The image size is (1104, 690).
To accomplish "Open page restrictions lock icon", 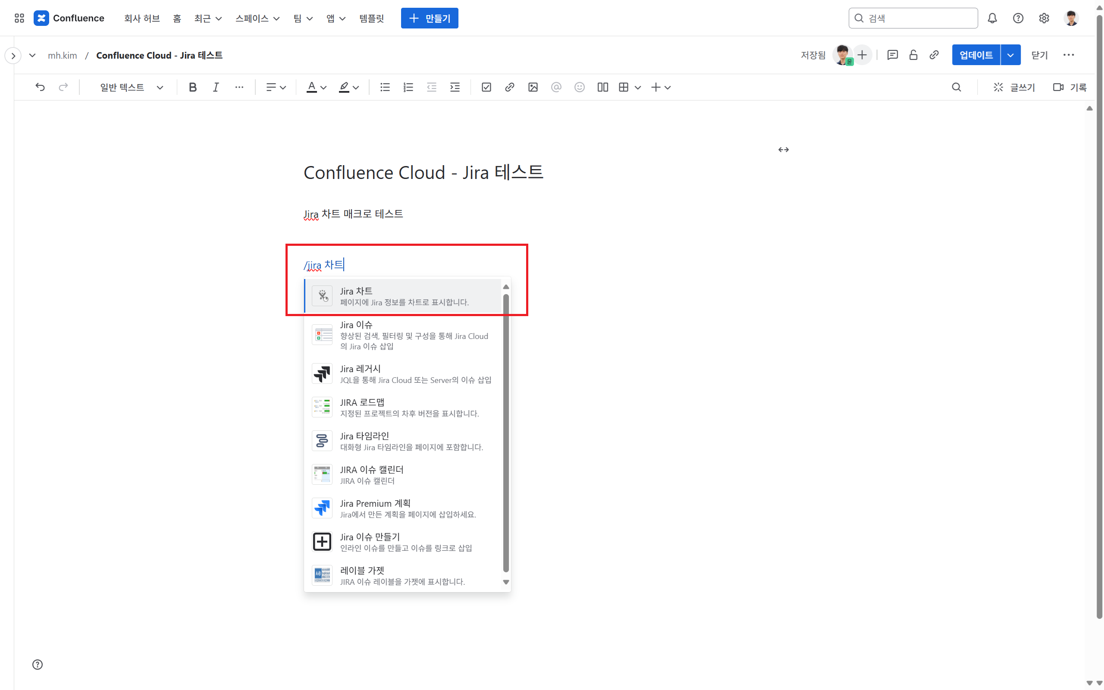I will pyautogui.click(x=913, y=55).
